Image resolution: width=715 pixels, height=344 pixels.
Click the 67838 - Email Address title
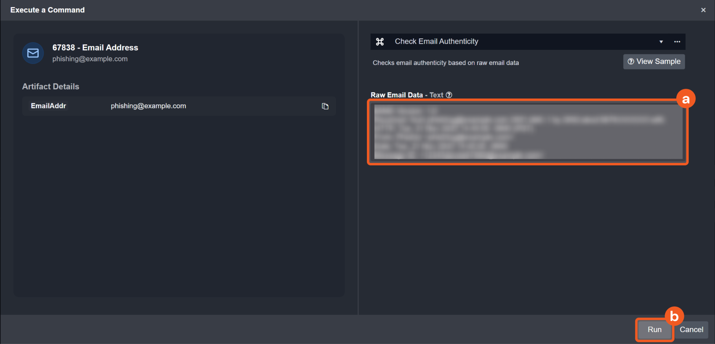(95, 47)
